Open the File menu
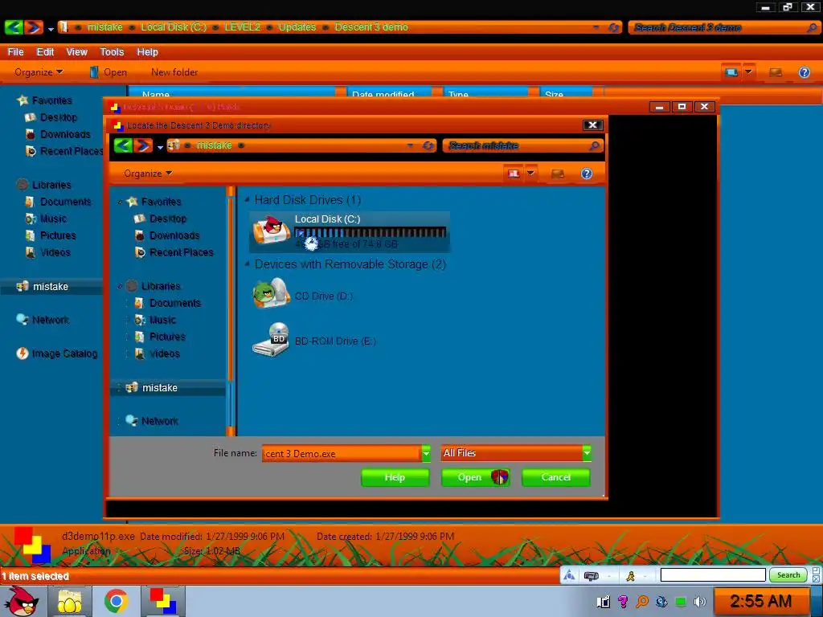This screenshot has height=617, width=823. (x=16, y=52)
